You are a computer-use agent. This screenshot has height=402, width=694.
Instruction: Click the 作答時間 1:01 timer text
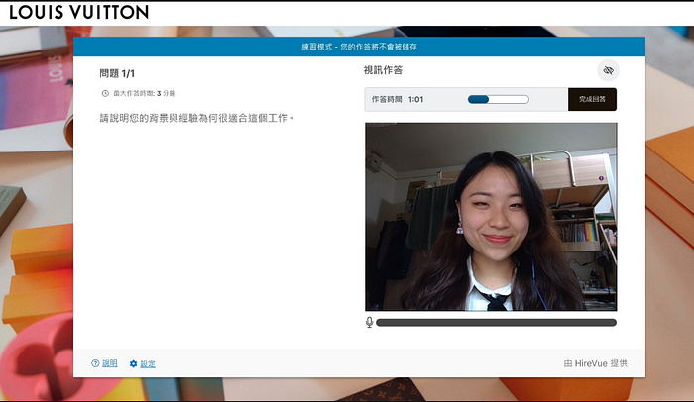[x=397, y=99]
